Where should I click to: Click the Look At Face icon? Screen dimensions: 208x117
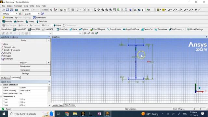(x=148, y=10)
